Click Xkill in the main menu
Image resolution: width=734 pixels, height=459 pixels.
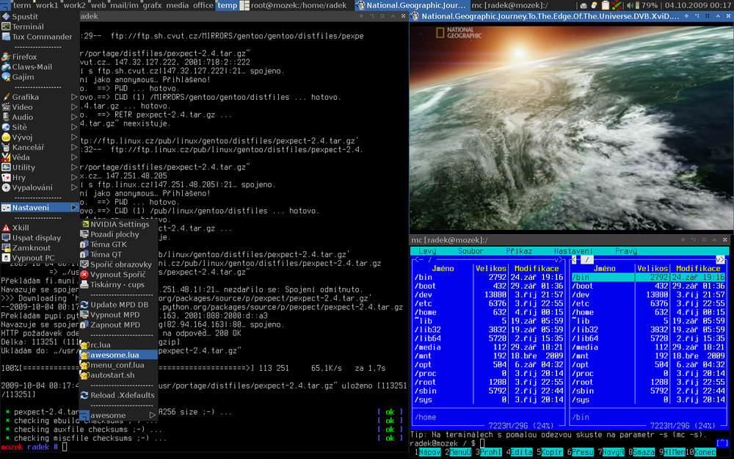click(21, 228)
